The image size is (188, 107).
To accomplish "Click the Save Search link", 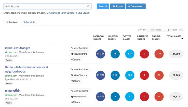I will coord(83,13).
